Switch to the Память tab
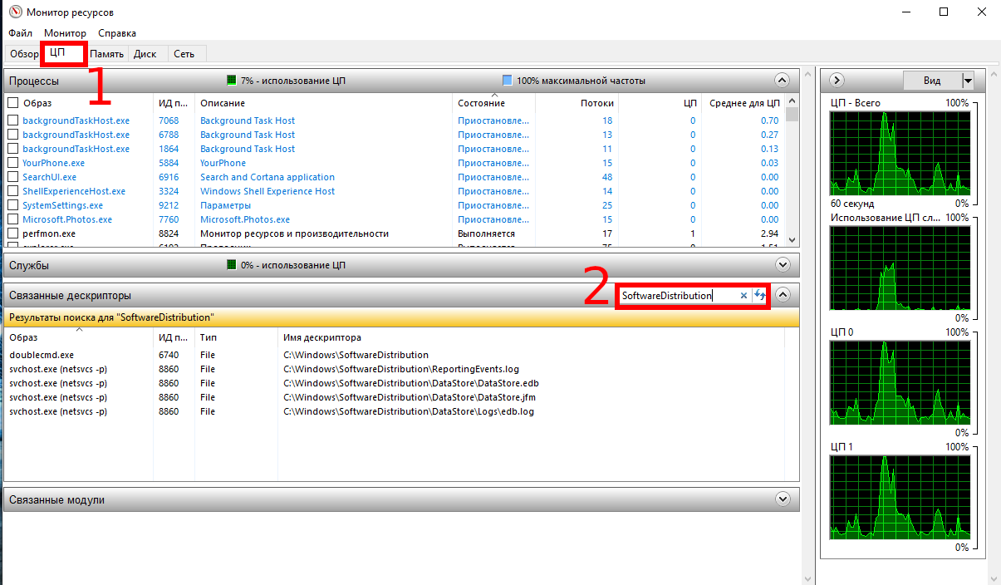The height and width of the screenshot is (585, 1001). point(107,54)
